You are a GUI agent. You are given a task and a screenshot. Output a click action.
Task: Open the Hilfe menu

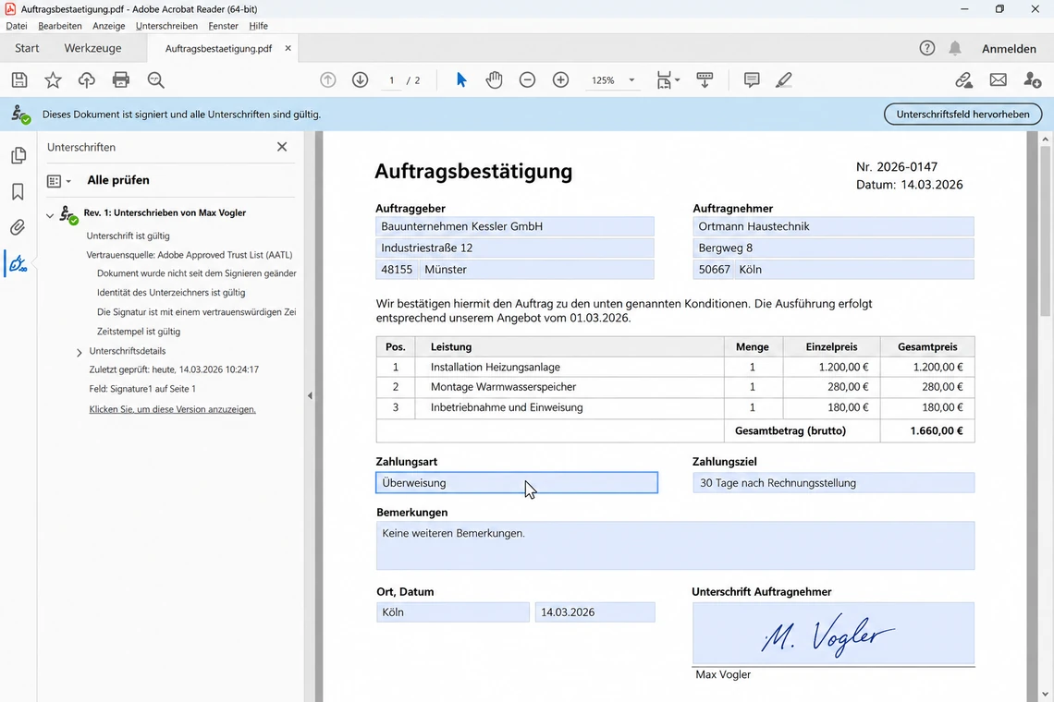coord(258,26)
